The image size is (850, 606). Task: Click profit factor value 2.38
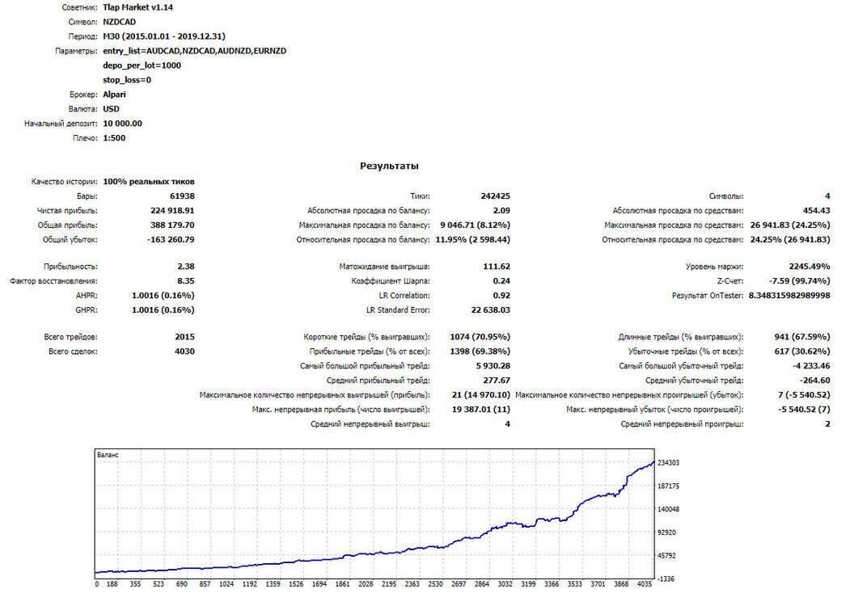point(186,267)
